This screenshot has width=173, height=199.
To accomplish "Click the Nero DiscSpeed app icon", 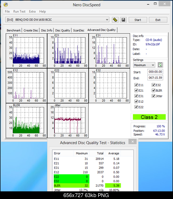I will 6,5.
